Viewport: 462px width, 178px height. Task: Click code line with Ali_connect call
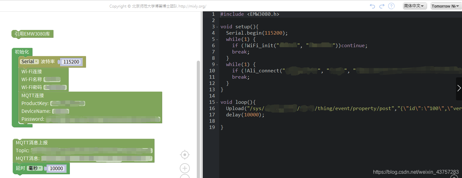click(347, 71)
